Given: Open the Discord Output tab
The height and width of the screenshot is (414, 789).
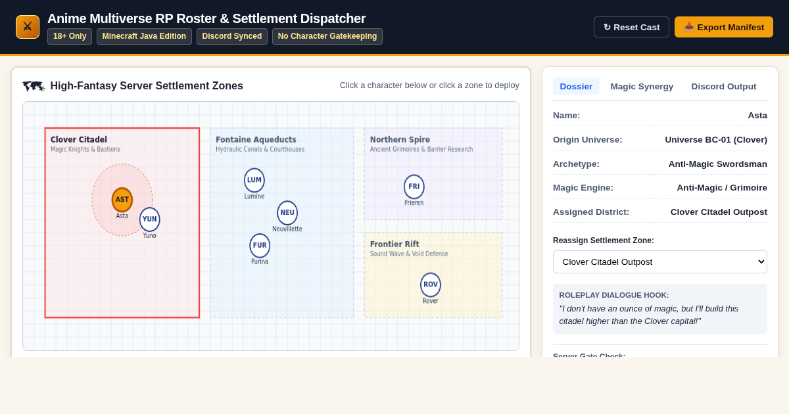Looking at the screenshot, I should pyautogui.click(x=724, y=86).
